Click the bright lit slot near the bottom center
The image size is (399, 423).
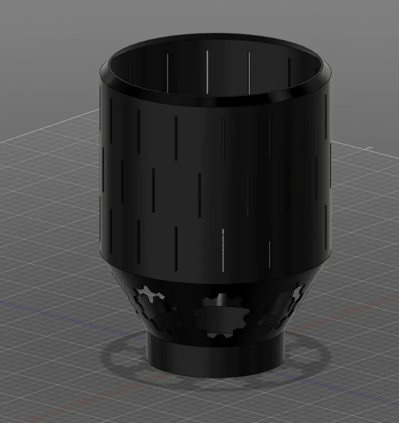(223, 250)
